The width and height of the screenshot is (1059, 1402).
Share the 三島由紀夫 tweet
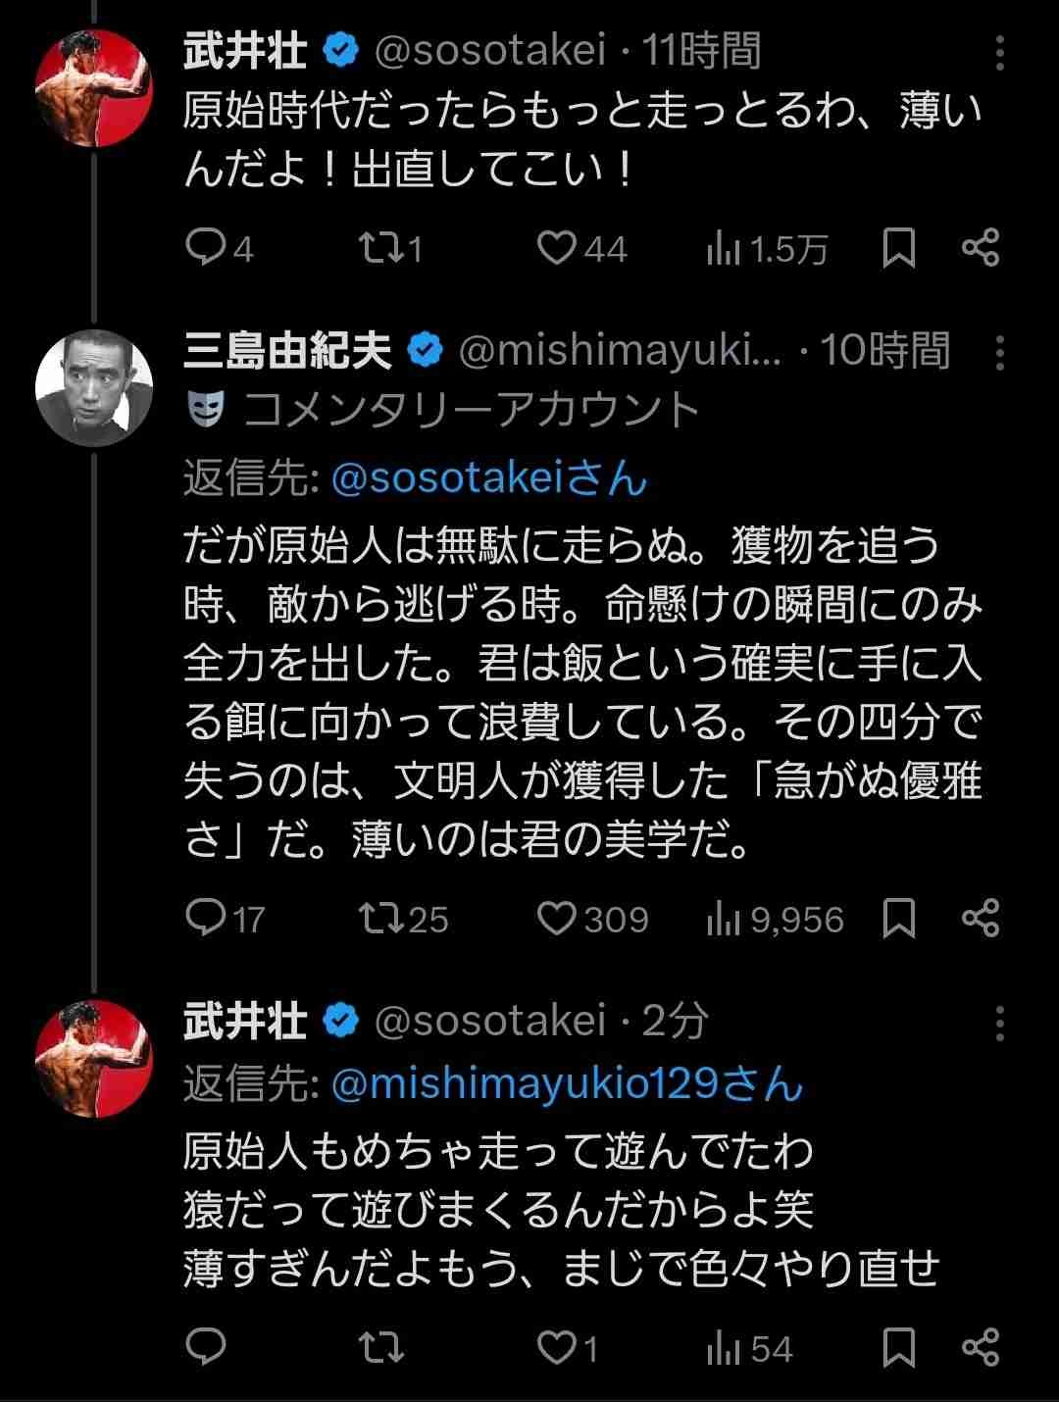980,919
